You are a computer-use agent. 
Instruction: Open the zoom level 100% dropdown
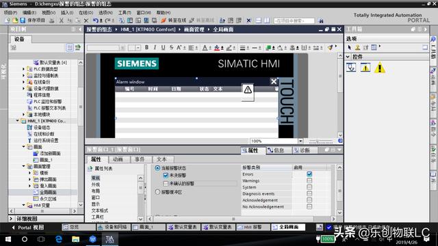[300, 141]
